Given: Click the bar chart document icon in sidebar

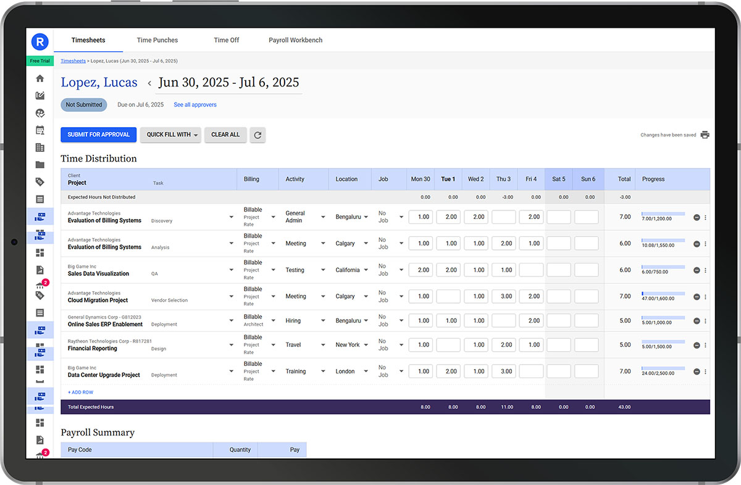Looking at the screenshot, I should 40,270.
